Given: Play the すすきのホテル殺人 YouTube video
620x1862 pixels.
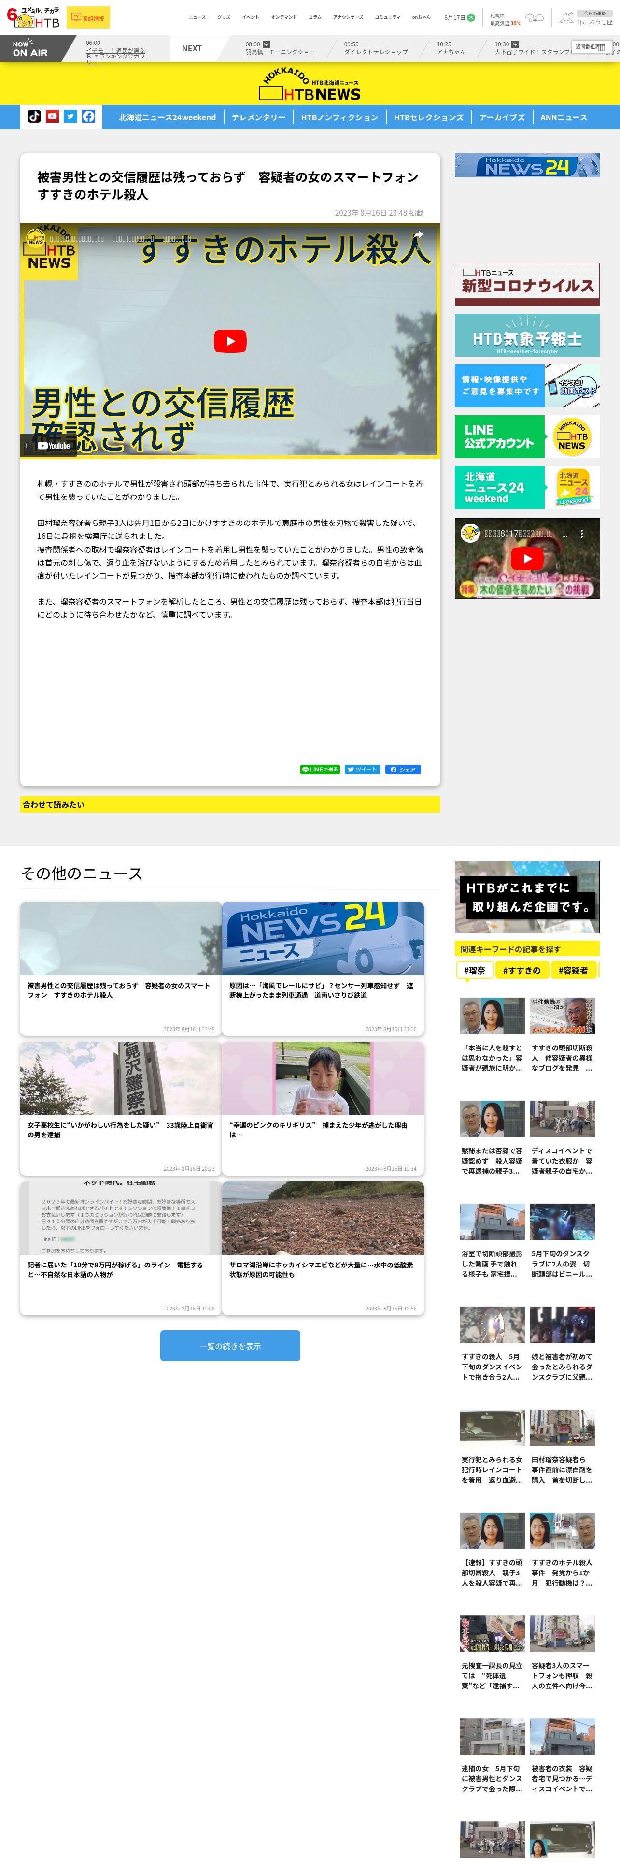Looking at the screenshot, I should pos(229,341).
